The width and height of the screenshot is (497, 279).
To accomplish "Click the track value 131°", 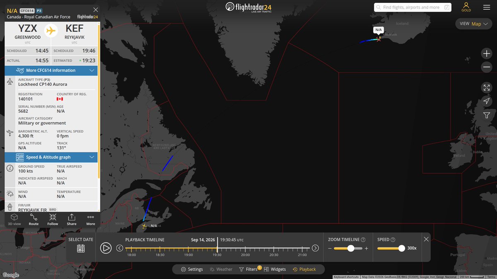I will click(x=61, y=148).
